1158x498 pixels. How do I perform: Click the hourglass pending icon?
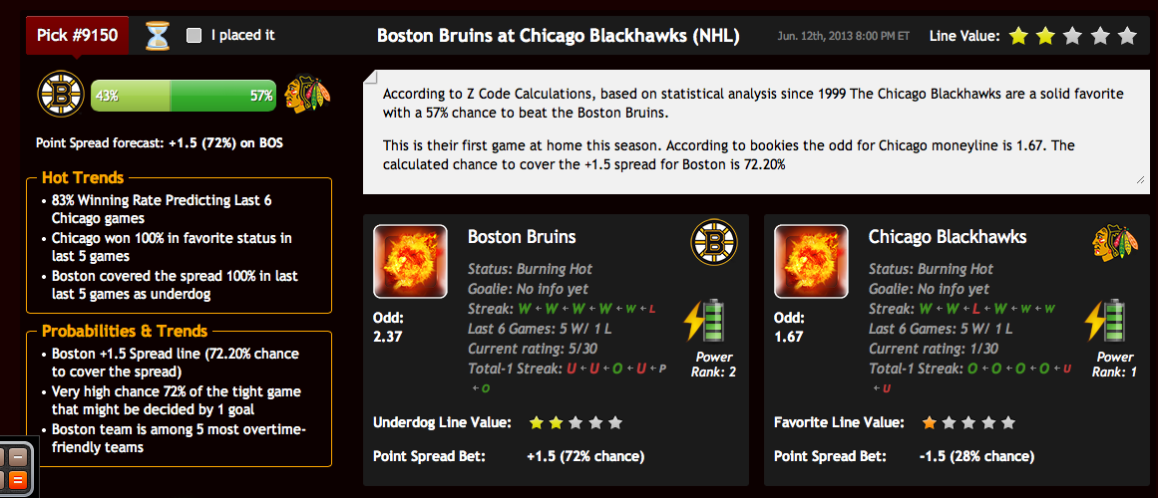coord(158,36)
